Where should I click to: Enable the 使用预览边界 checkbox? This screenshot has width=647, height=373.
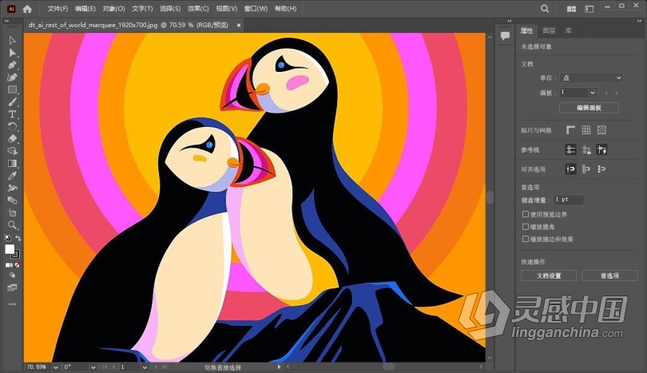tap(526, 214)
